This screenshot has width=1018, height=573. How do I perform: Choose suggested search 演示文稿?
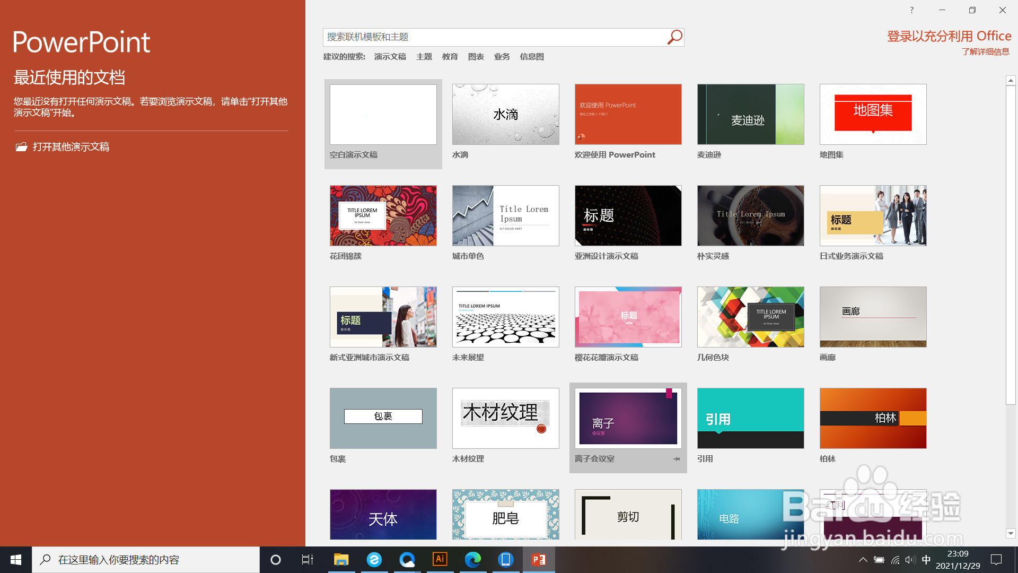pos(390,57)
